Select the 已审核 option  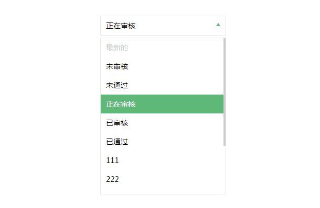(162, 123)
